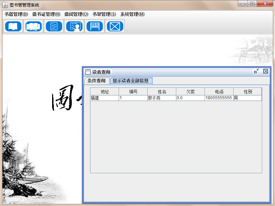This screenshot has width=275, height=206.
Task: Click the multiple books toolbar icon
Action: coord(33,26)
